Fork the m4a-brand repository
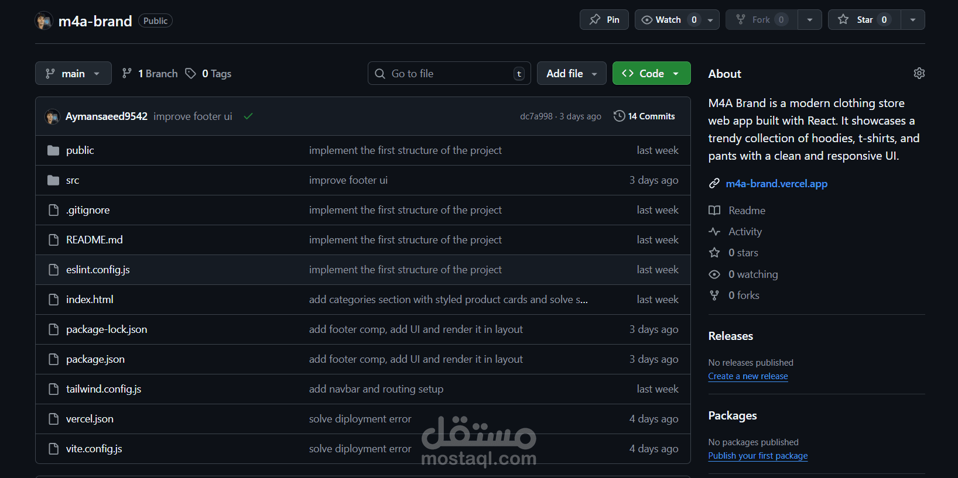This screenshot has width=958, height=478. point(762,20)
